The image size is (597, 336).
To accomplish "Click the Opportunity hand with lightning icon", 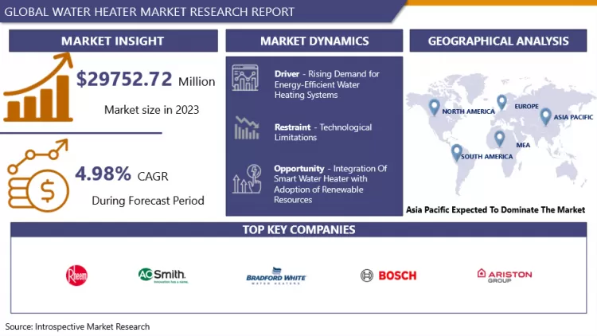I will click(x=247, y=178).
